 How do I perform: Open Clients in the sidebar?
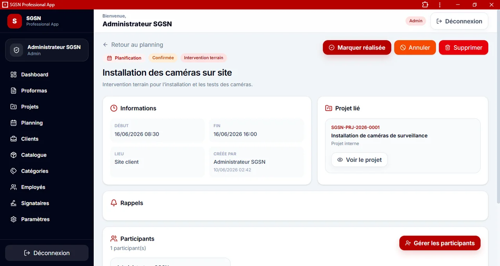(47, 139)
